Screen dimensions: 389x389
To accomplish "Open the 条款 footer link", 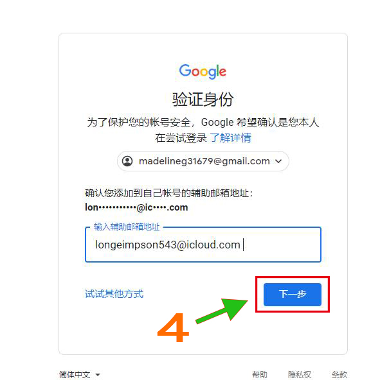I will pos(339,375).
